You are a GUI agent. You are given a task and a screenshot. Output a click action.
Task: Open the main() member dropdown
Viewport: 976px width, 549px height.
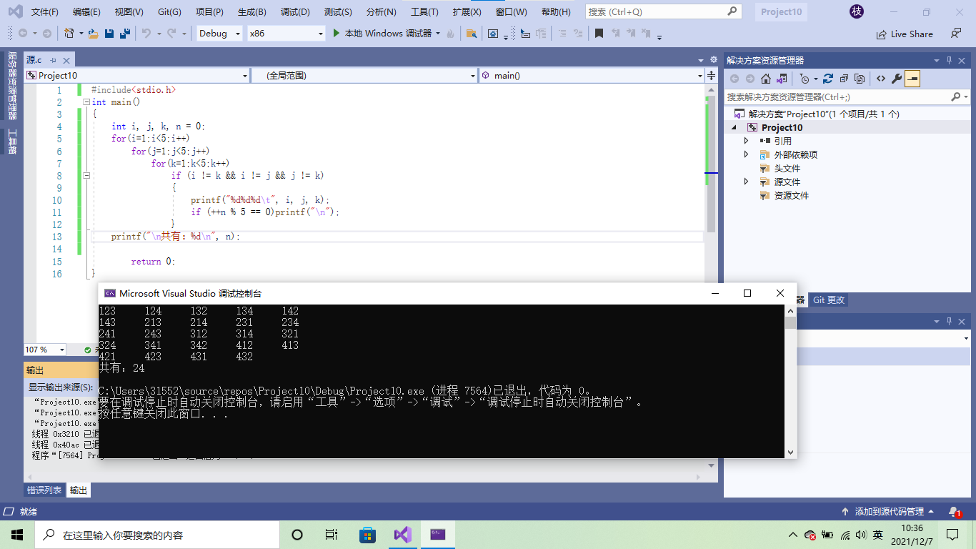point(592,75)
